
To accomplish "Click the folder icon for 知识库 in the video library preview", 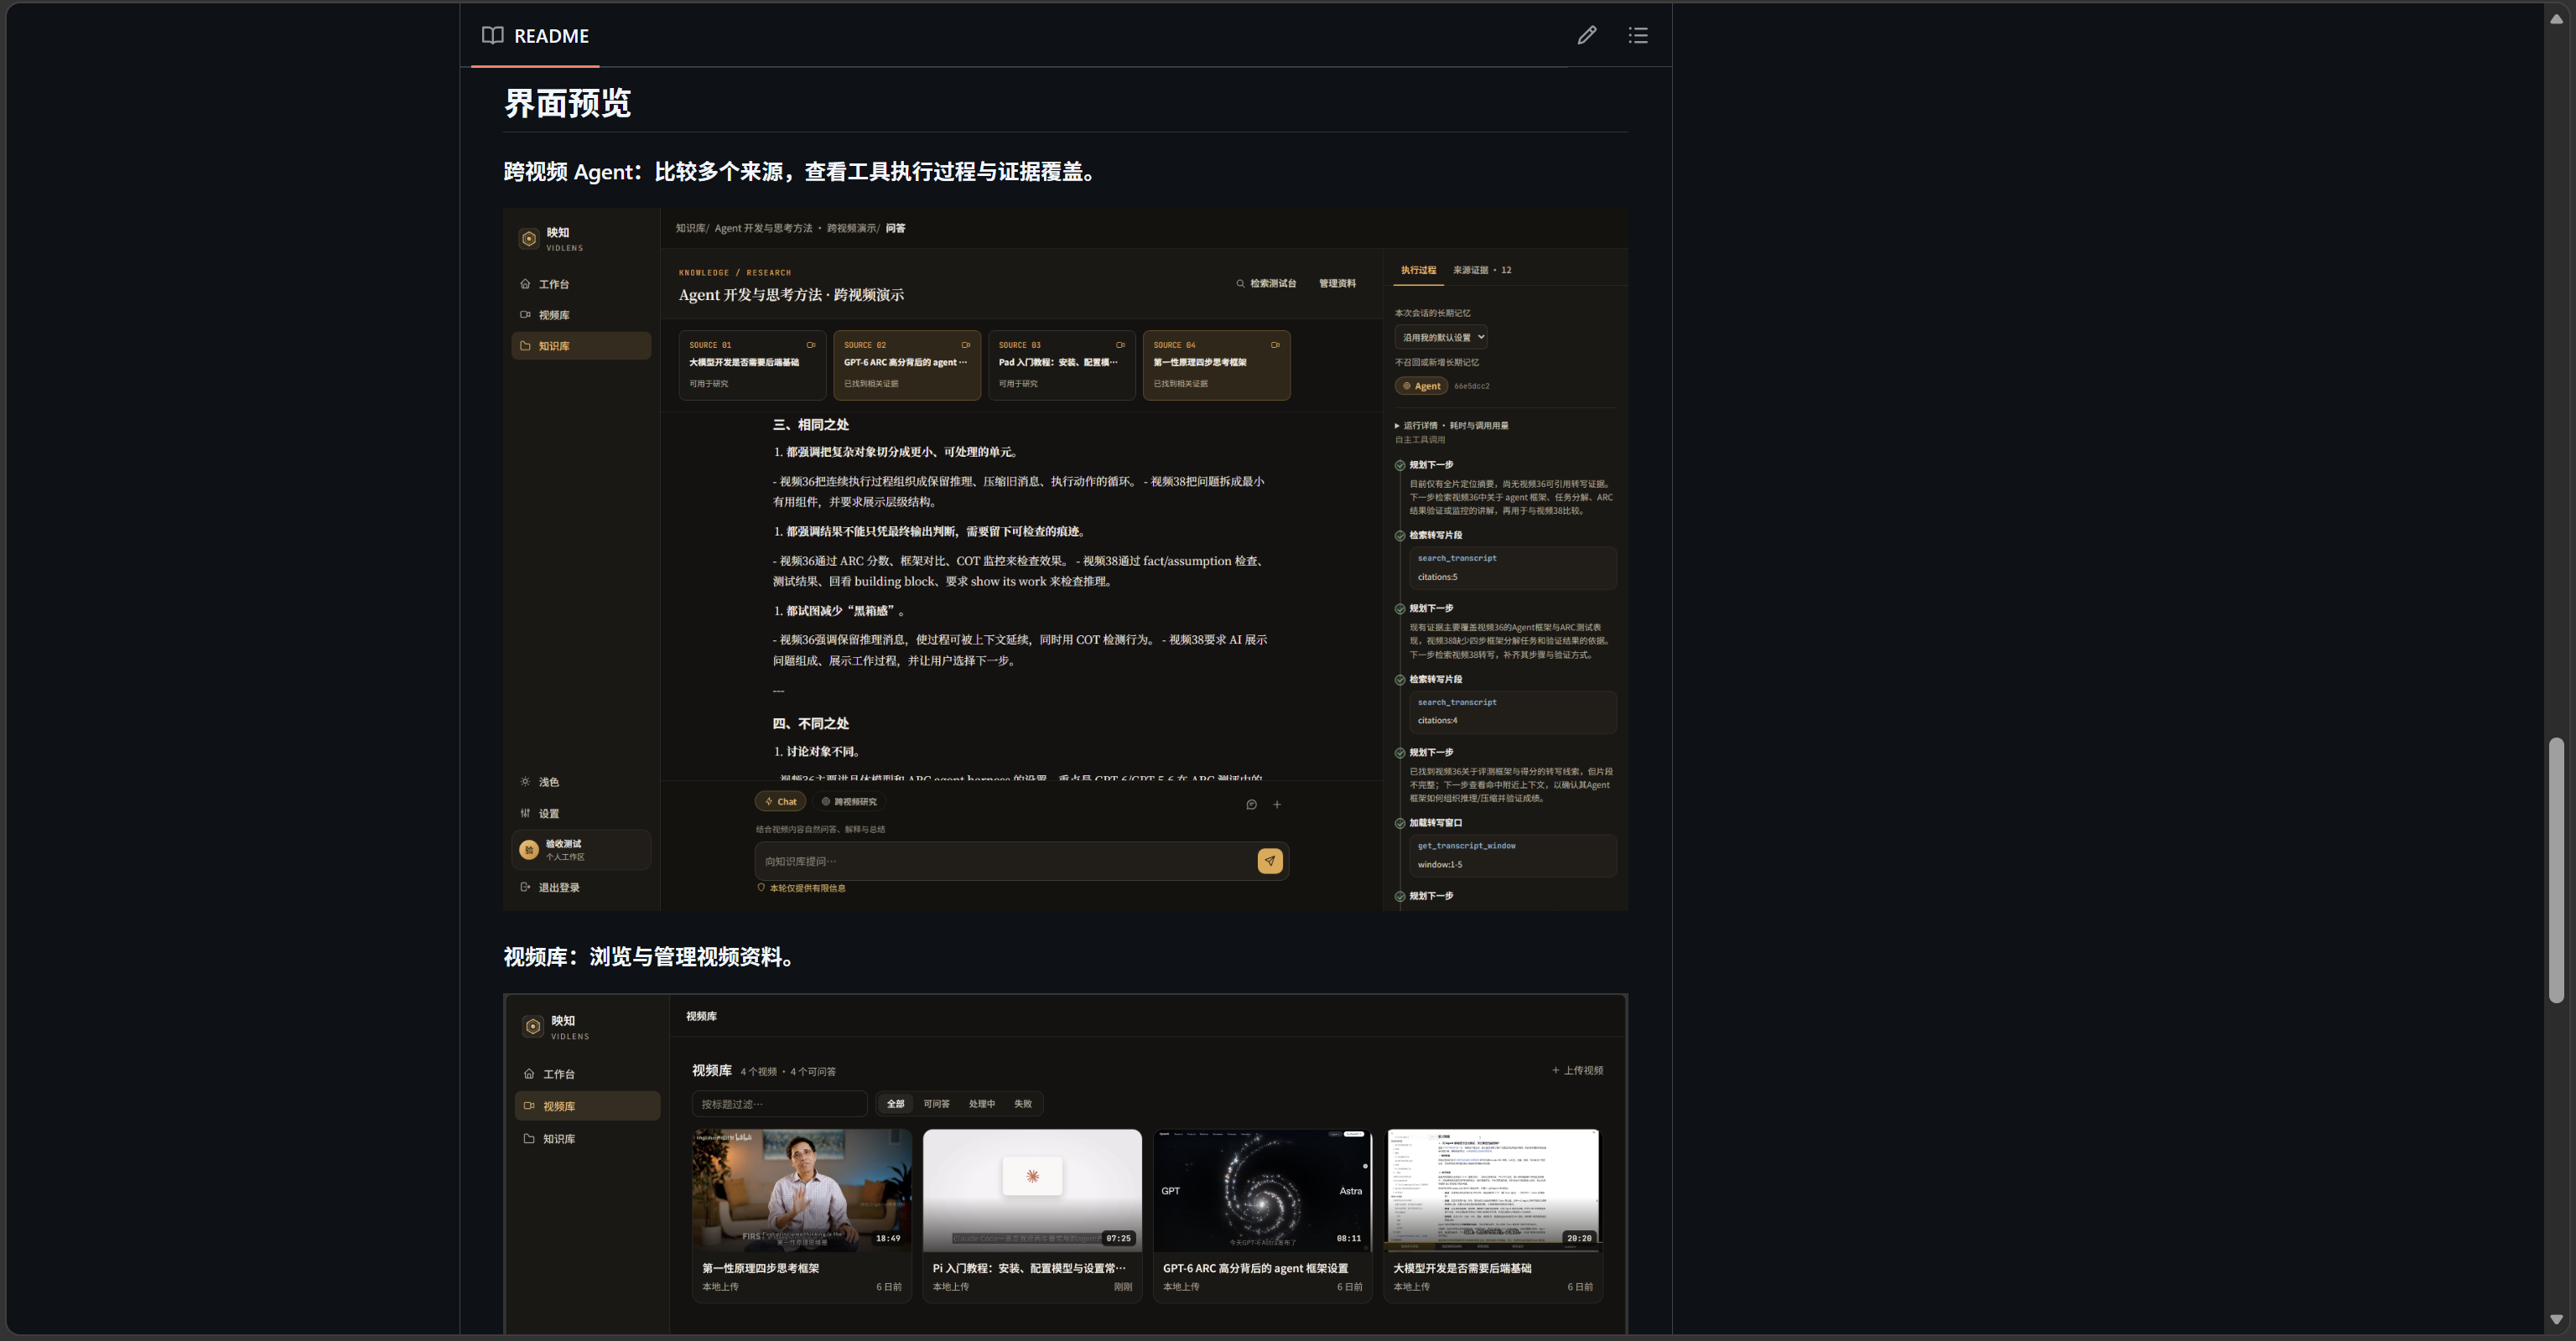I will point(529,1138).
